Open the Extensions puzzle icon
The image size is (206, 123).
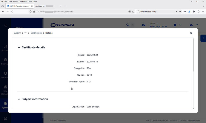(x=198, y=12)
